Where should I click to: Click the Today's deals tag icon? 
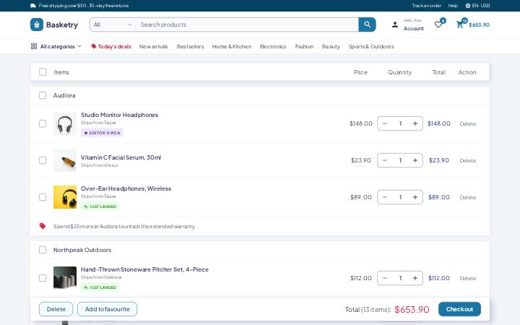(93, 46)
